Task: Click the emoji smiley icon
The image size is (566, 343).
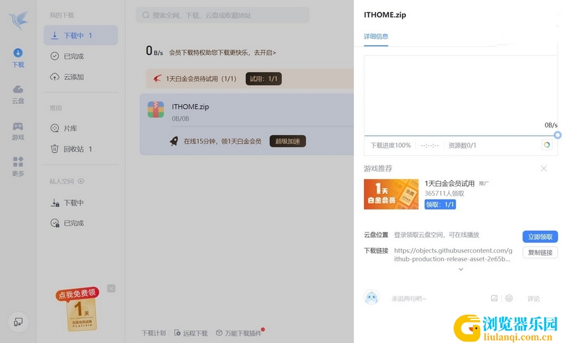Action: click(509, 298)
